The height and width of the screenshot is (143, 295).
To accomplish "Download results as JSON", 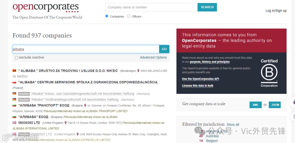I will coord(275,105).
